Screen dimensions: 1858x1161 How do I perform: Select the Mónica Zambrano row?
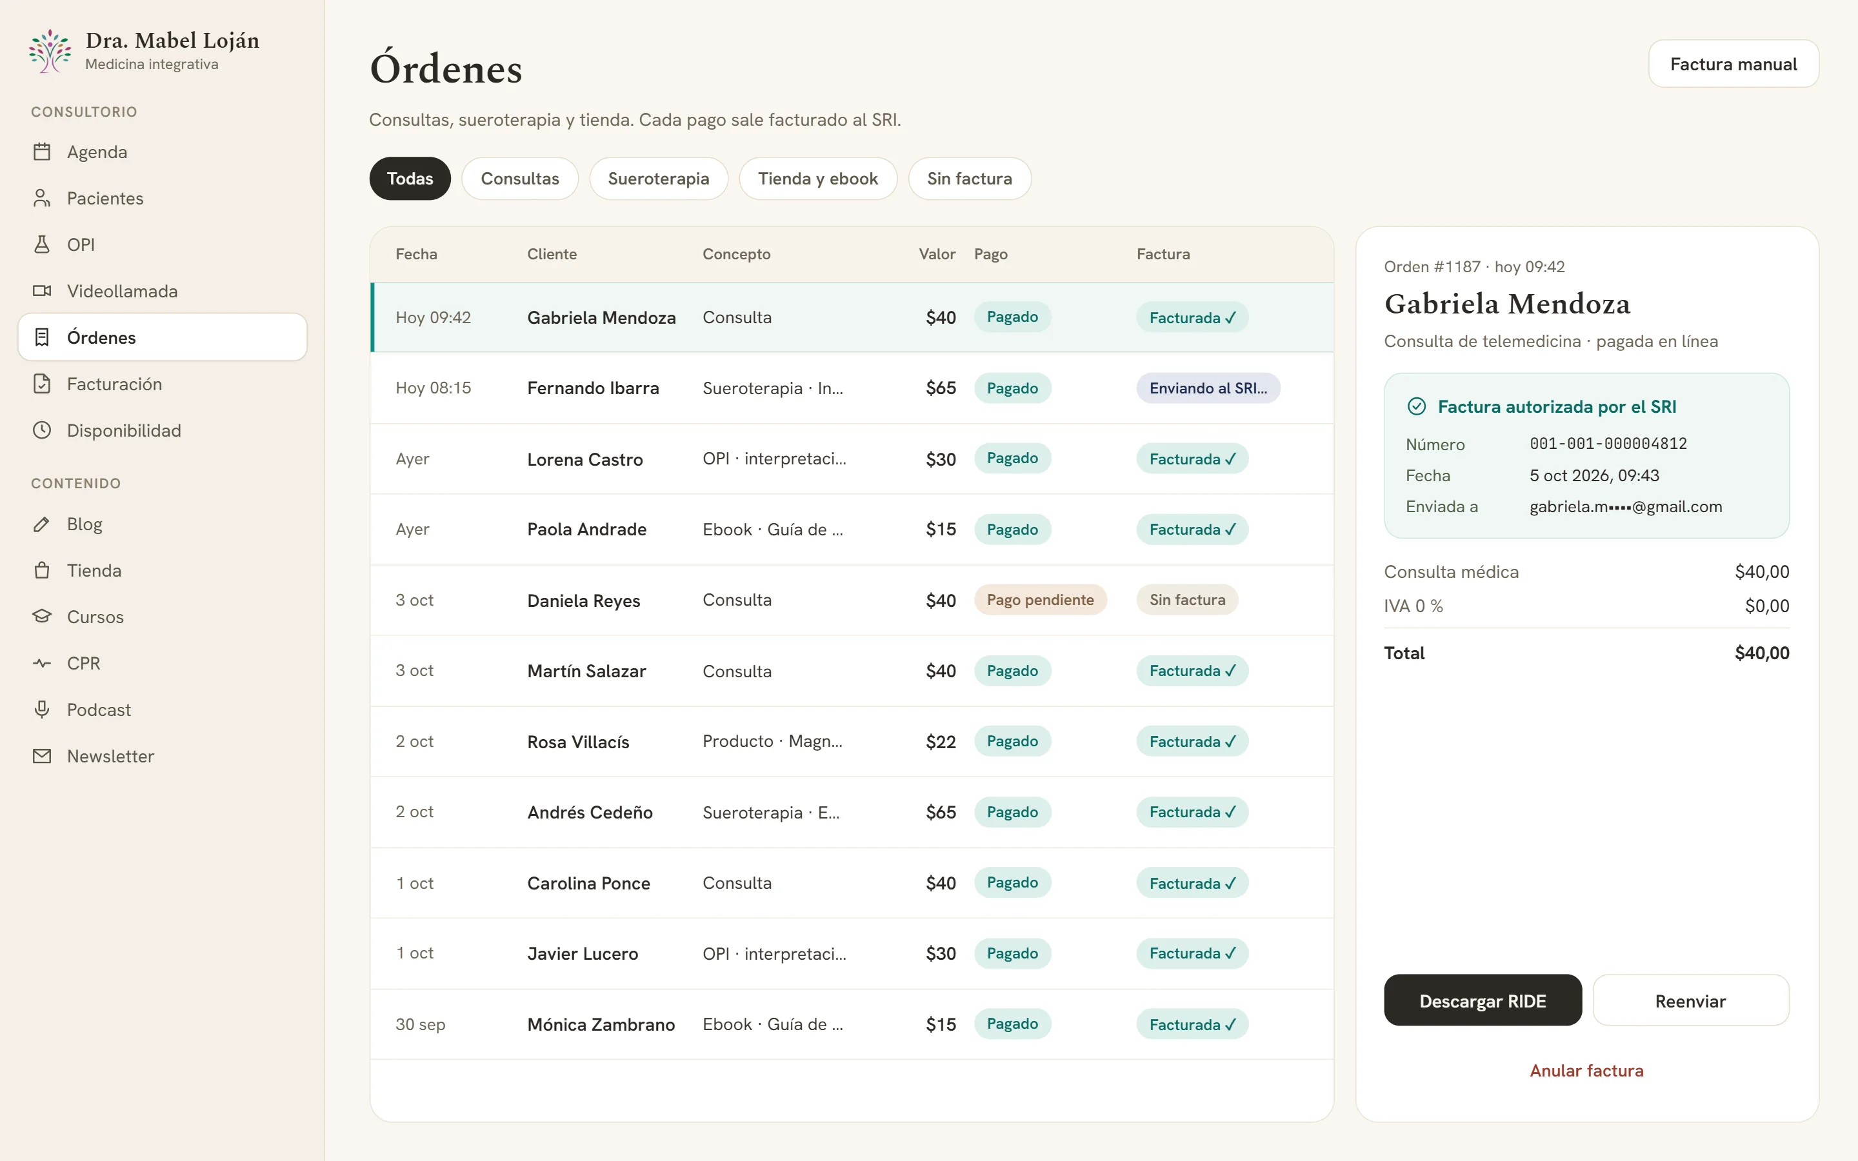852,1024
